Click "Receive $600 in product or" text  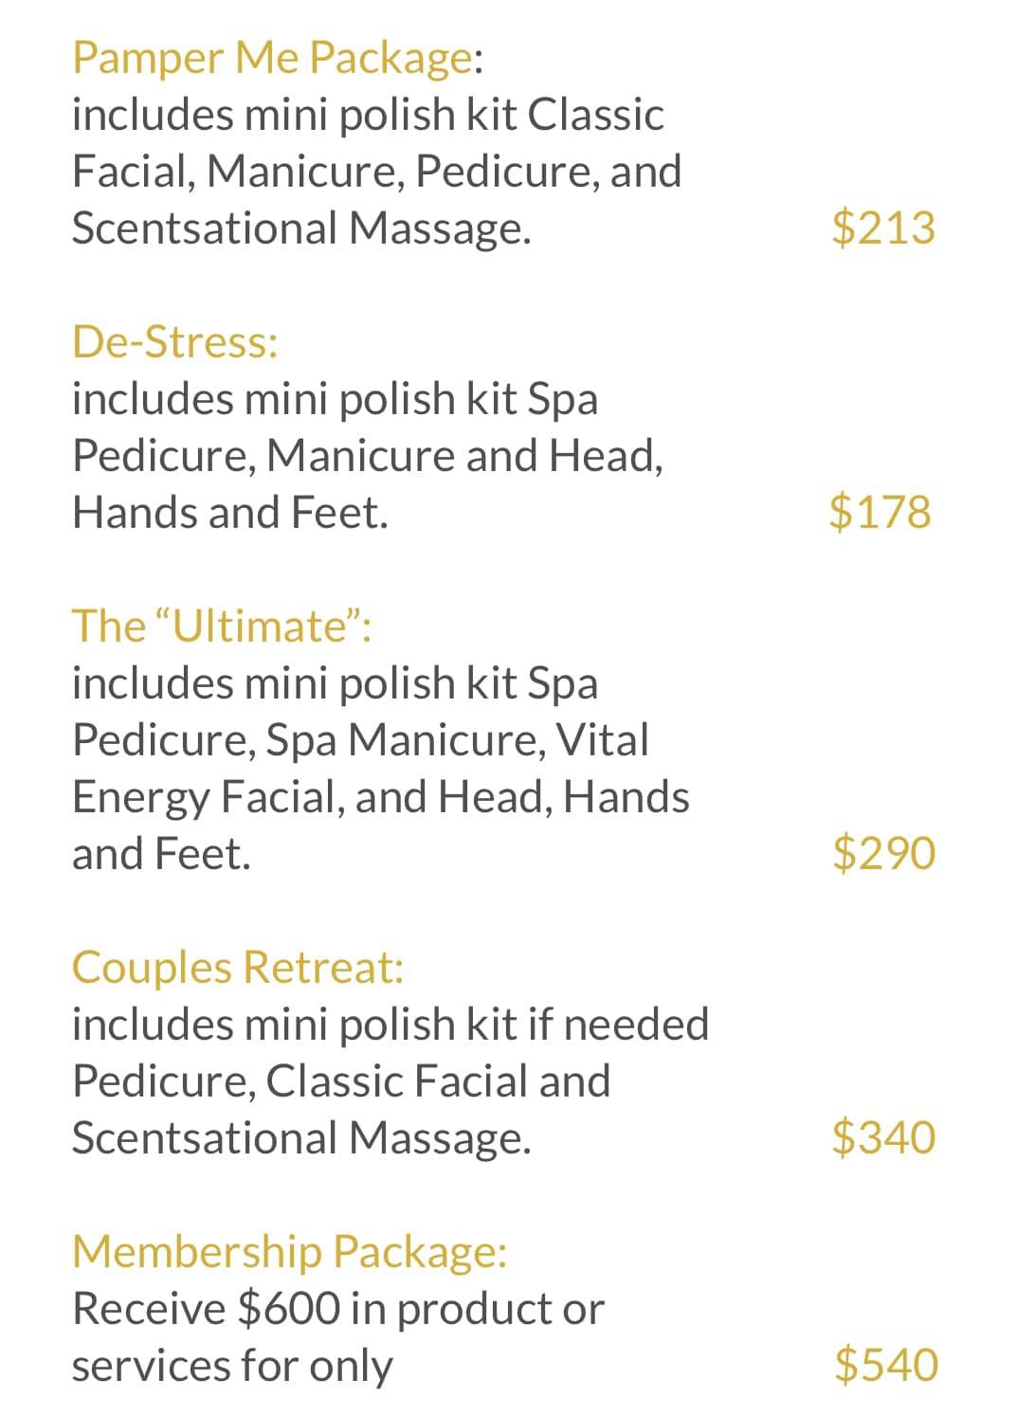(337, 1309)
